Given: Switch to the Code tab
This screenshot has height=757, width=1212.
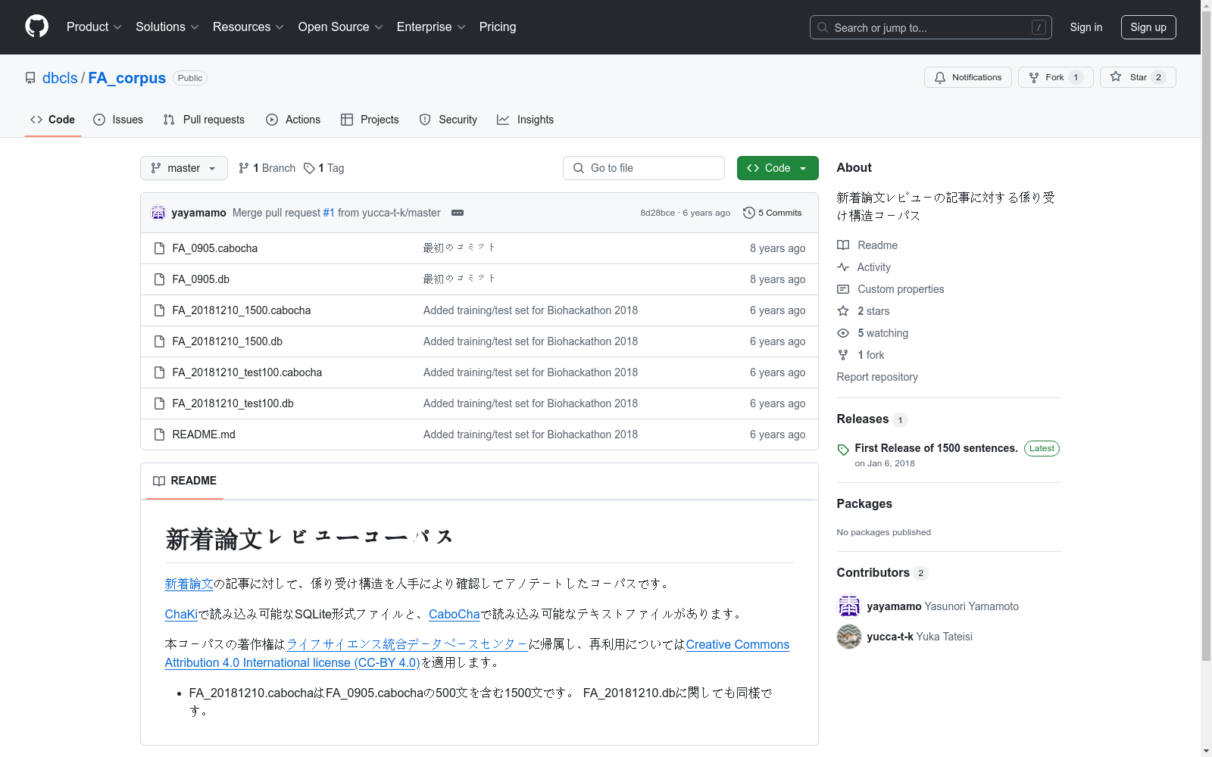Looking at the screenshot, I should pyautogui.click(x=53, y=120).
